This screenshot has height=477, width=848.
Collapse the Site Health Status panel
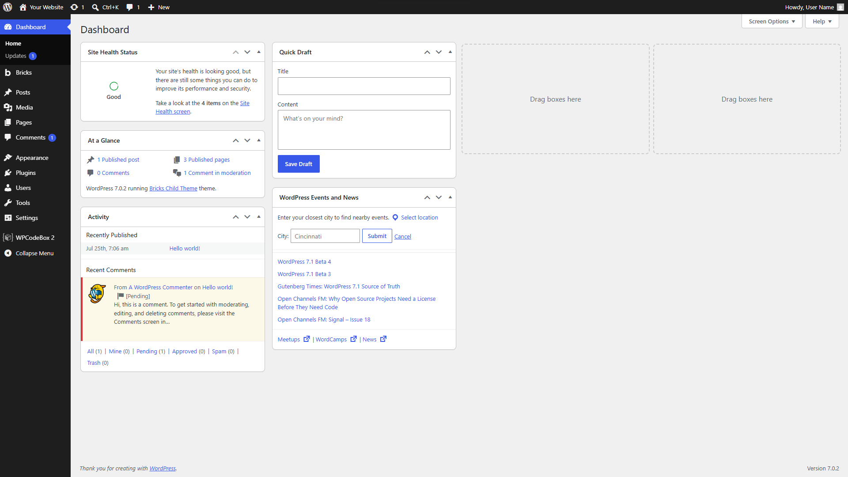coord(259,52)
